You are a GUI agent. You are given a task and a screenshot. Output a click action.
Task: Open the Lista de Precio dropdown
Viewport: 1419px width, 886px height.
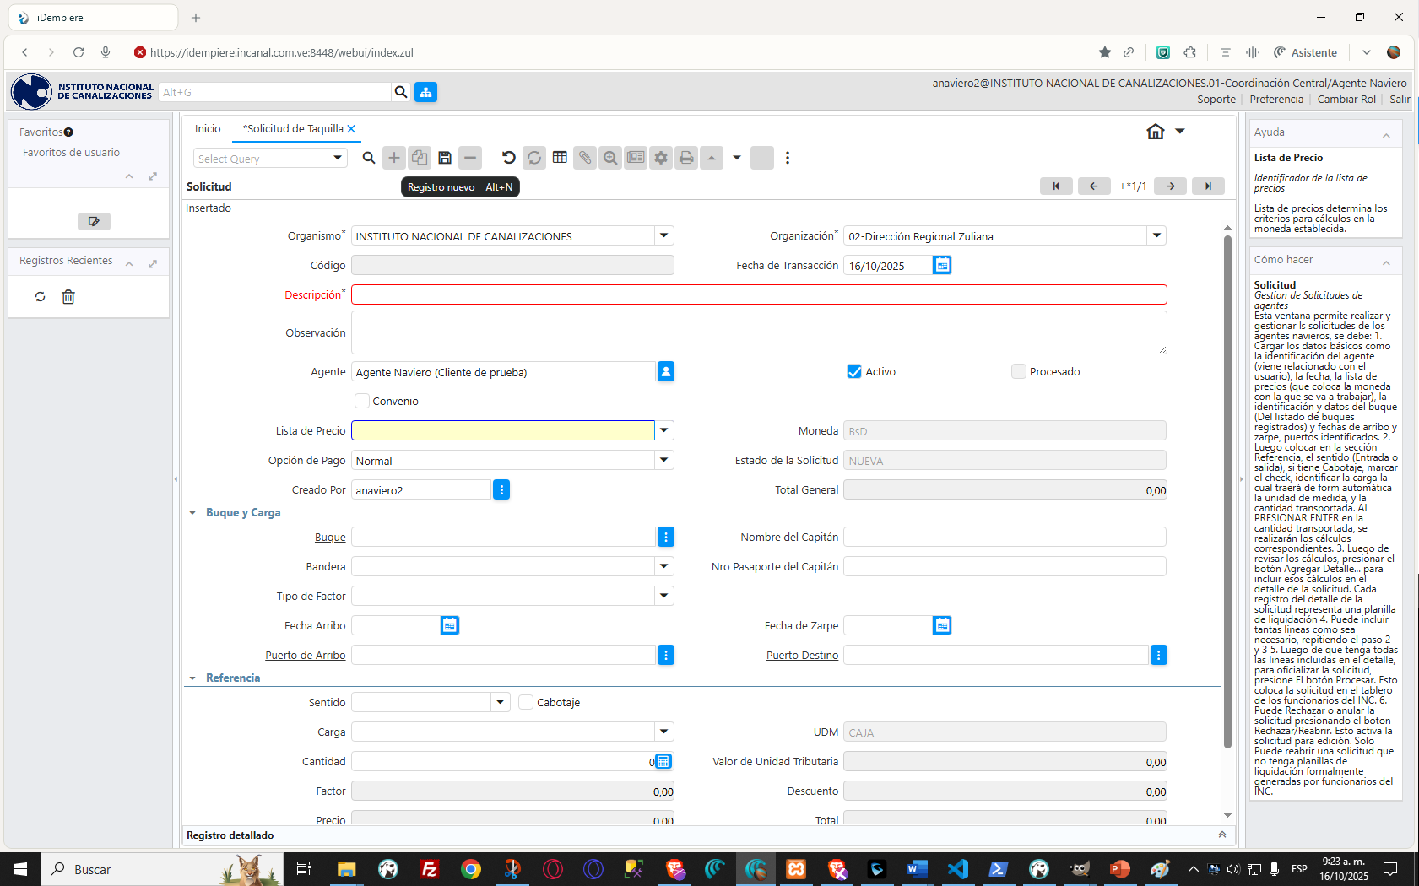(664, 431)
